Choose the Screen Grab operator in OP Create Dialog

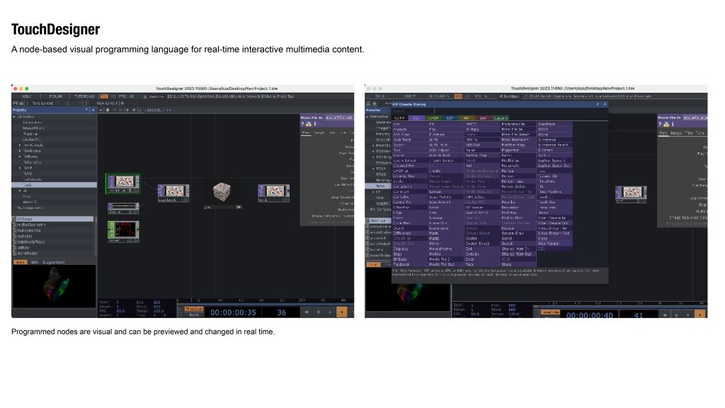[x=513, y=233]
